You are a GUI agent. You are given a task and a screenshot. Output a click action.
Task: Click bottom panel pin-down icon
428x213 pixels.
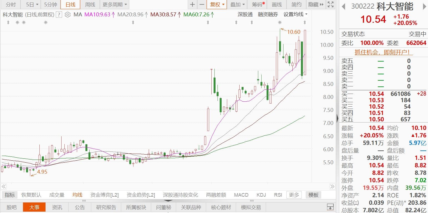[x=330, y=207]
